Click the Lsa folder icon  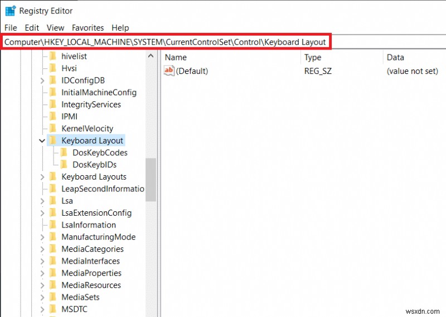click(53, 201)
